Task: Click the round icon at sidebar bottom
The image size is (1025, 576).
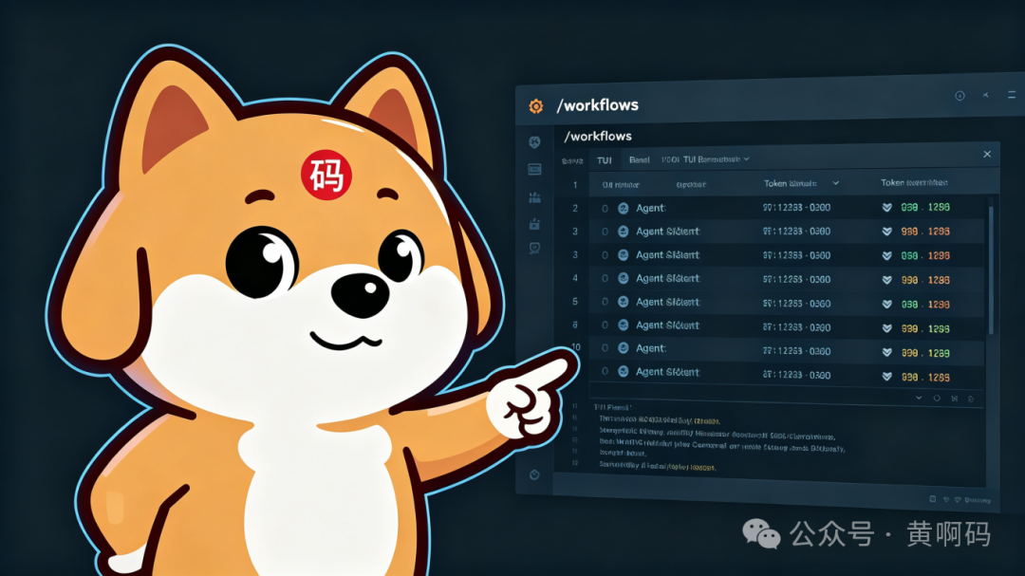Action: [x=534, y=474]
